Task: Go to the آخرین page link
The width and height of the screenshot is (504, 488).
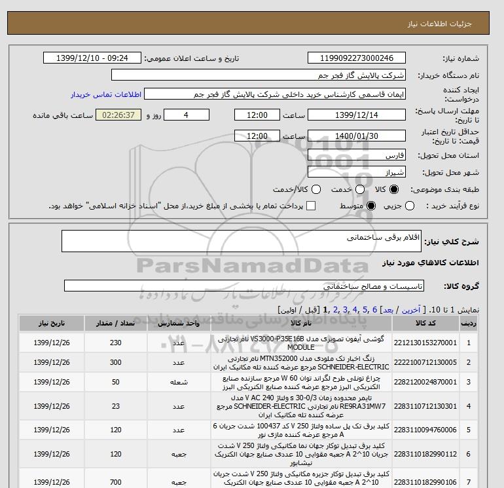Action: point(411,310)
